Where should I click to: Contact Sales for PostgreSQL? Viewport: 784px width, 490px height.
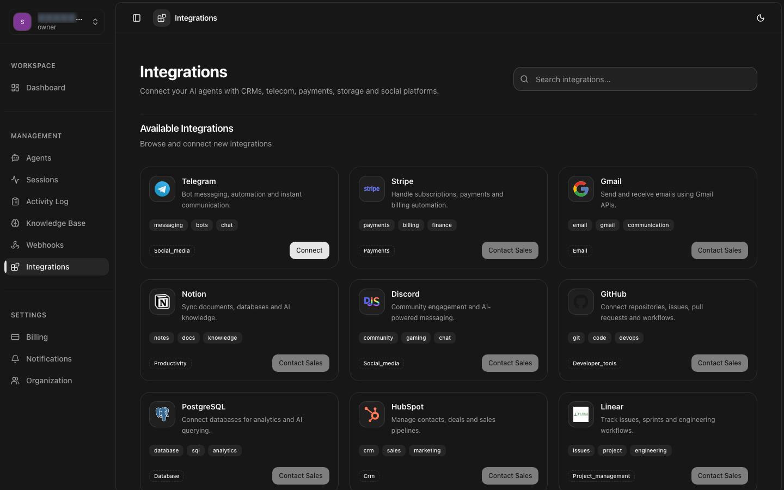click(x=301, y=476)
